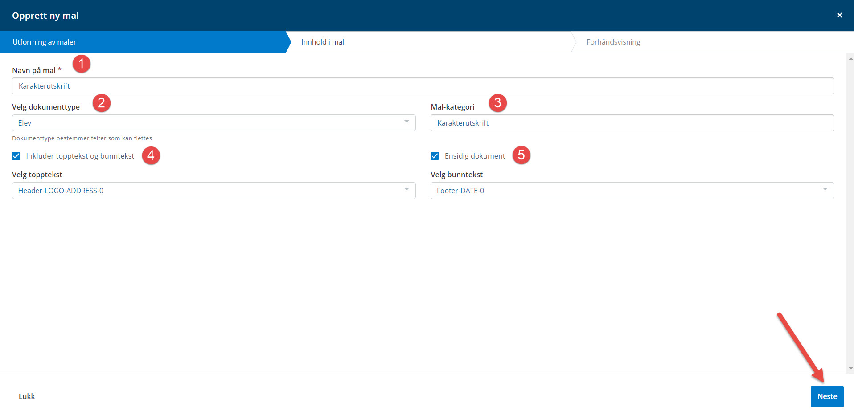
Task: Select the Utforming av maler step
Action: click(45, 42)
